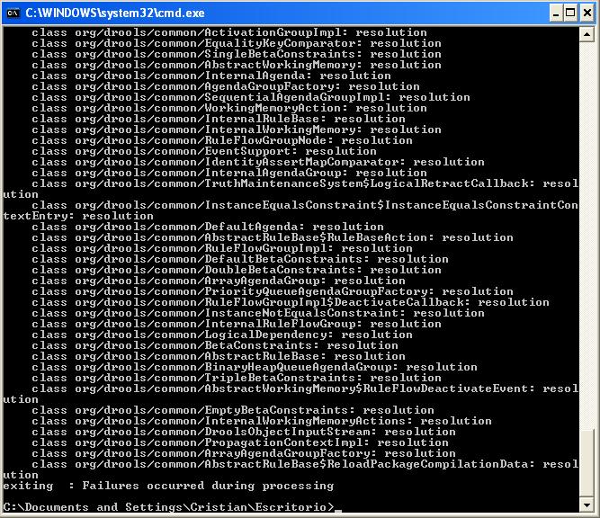Click the RuleFlowGroupImpl$DeactivateCallback line
The height and width of the screenshot is (518, 600).
click(291, 302)
